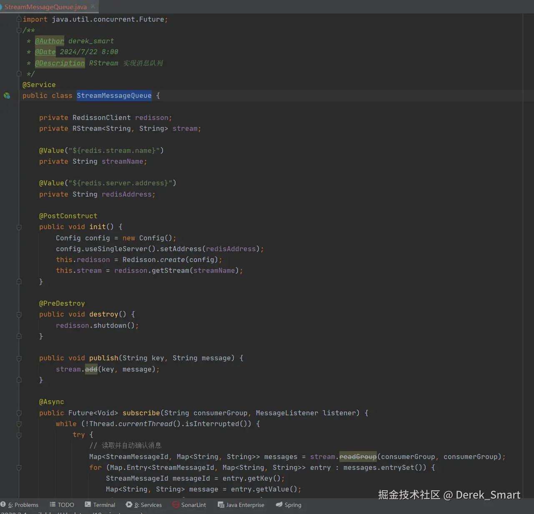Screen dimensions: 534x514
Task: Click the entry.getKey() call
Action: pos(251,479)
